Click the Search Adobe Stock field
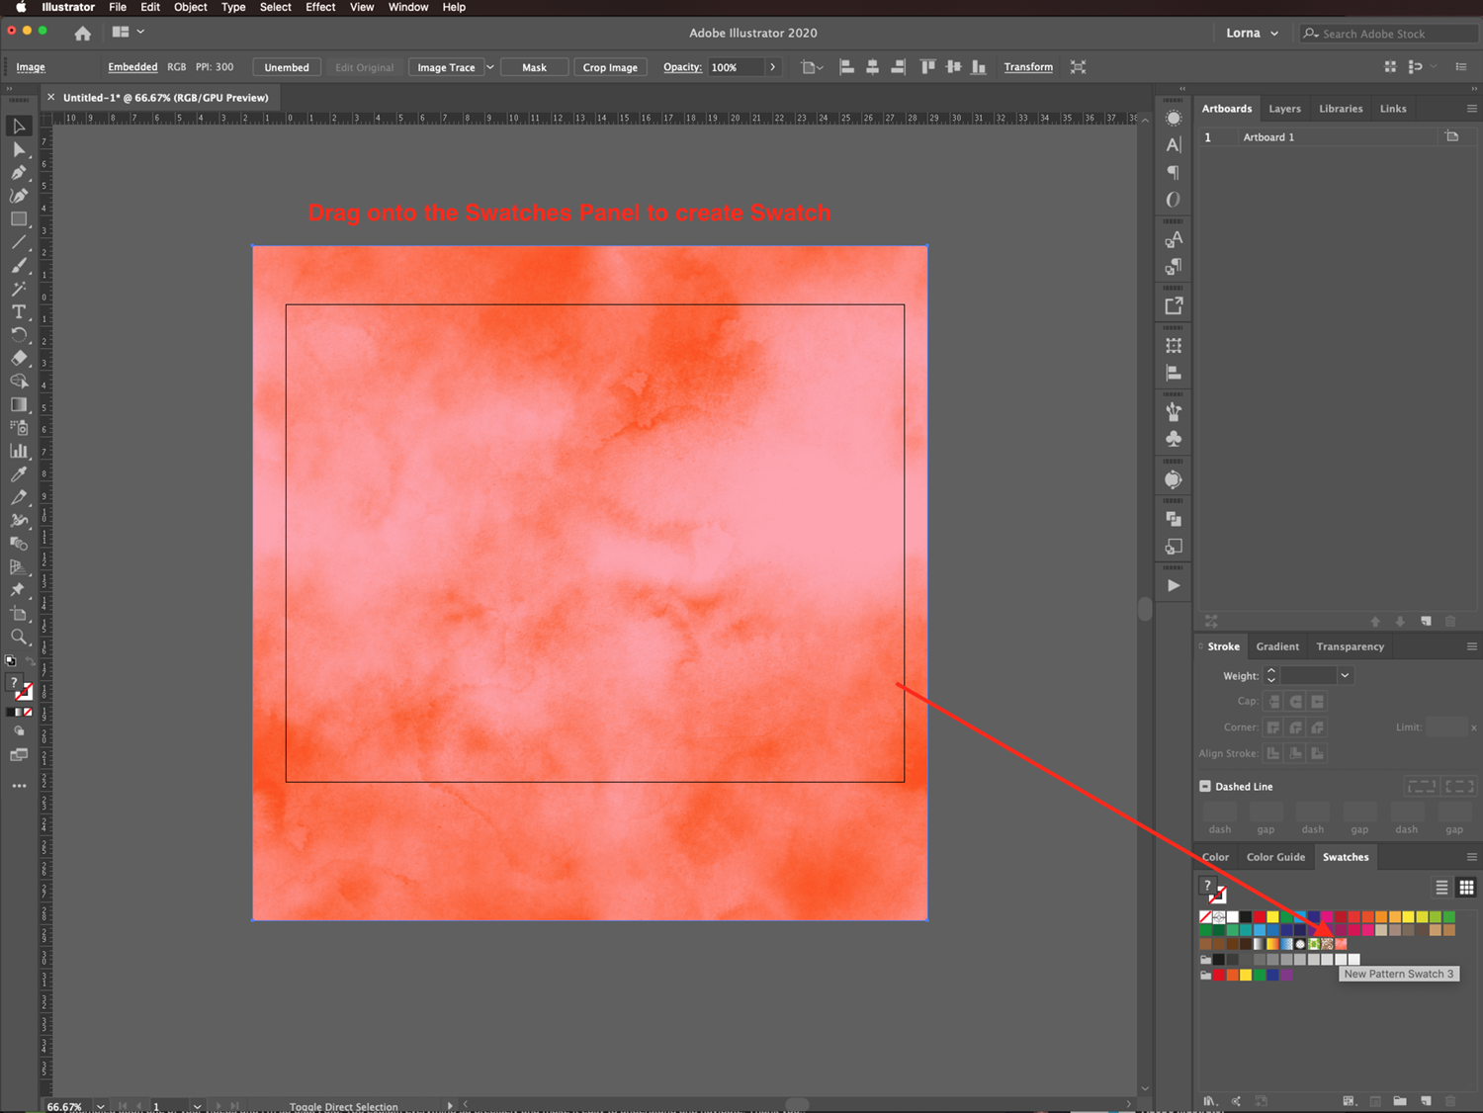Image resolution: width=1483 pixels, height=1113 pixels. [x=1388, y=33]
